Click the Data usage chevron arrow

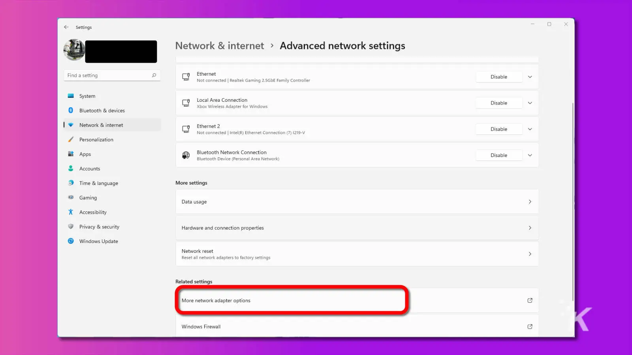[530, 202]
